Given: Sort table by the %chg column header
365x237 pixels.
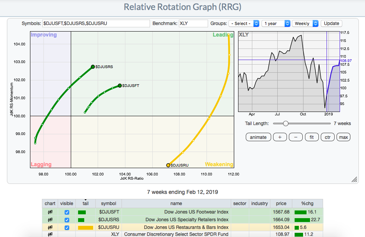Looking at the screenshot, I should click(307, 203).
